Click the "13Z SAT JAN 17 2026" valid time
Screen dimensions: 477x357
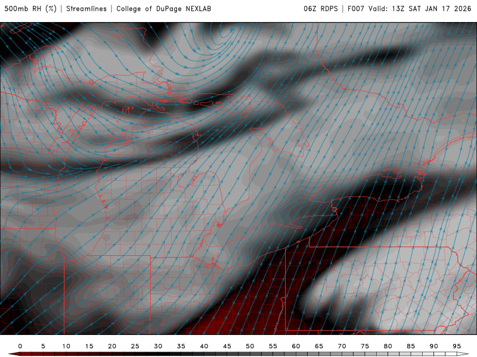click(x=431, y=8)
